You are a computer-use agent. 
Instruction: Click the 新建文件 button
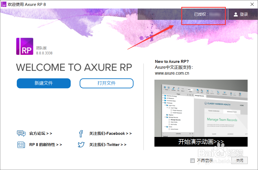[44, 83]
